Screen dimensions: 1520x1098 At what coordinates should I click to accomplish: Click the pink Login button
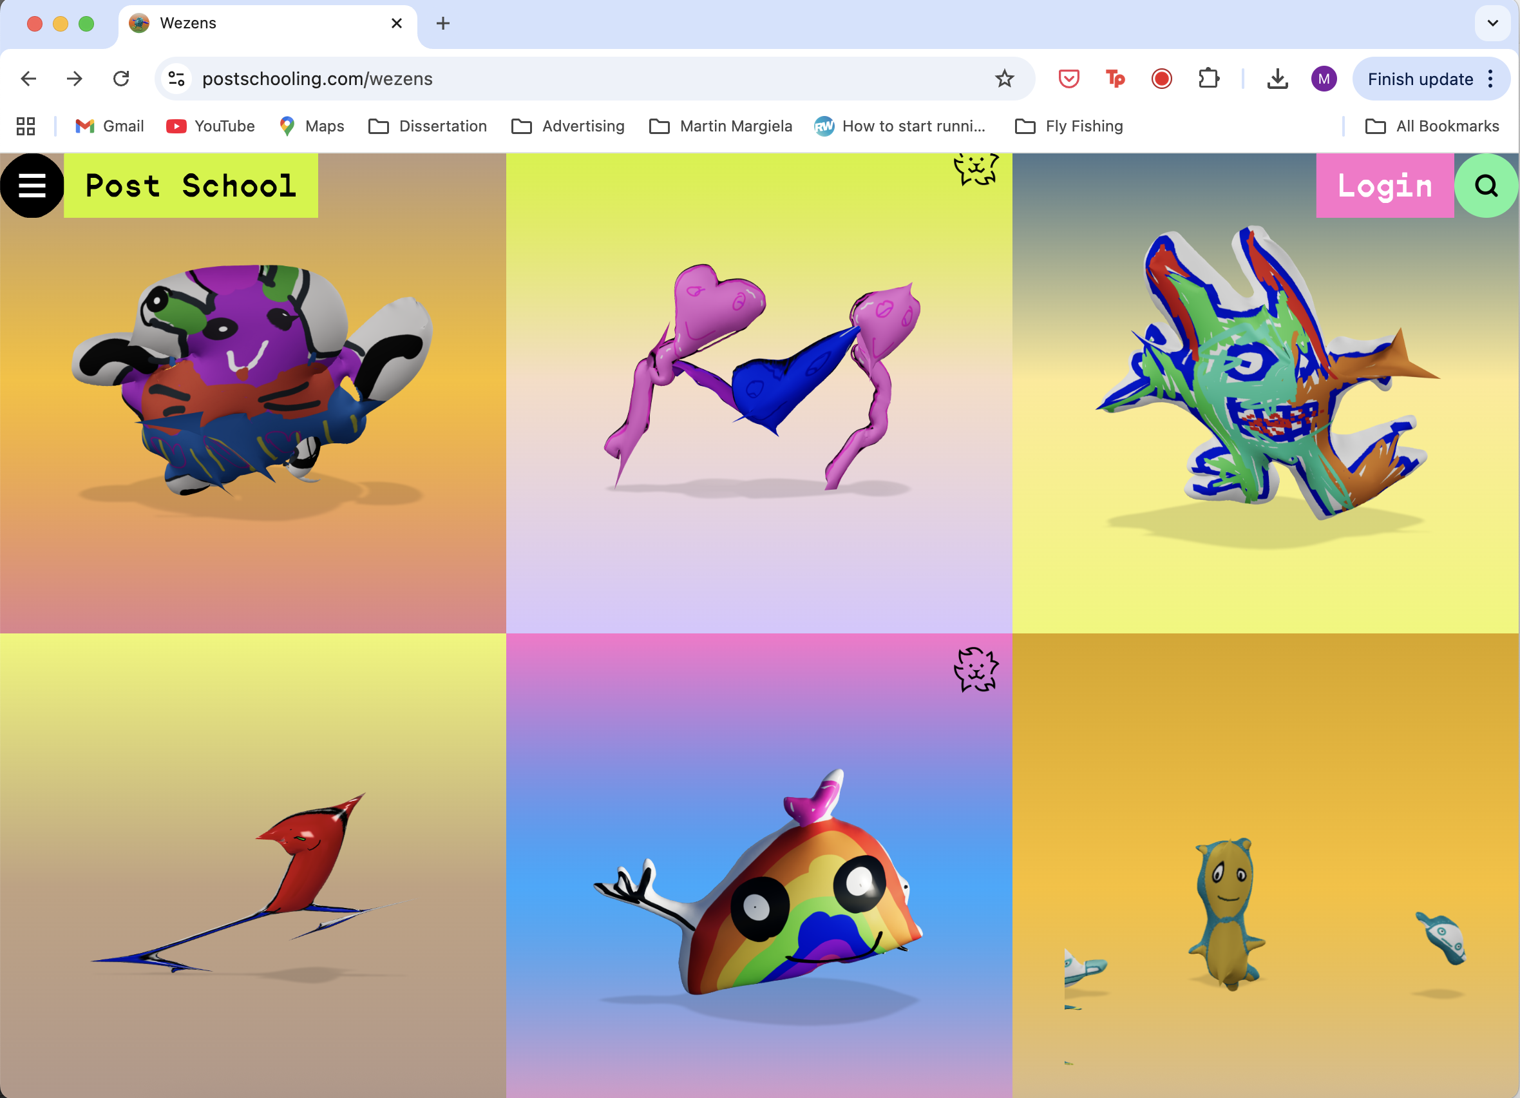[x=1384, y=186]
